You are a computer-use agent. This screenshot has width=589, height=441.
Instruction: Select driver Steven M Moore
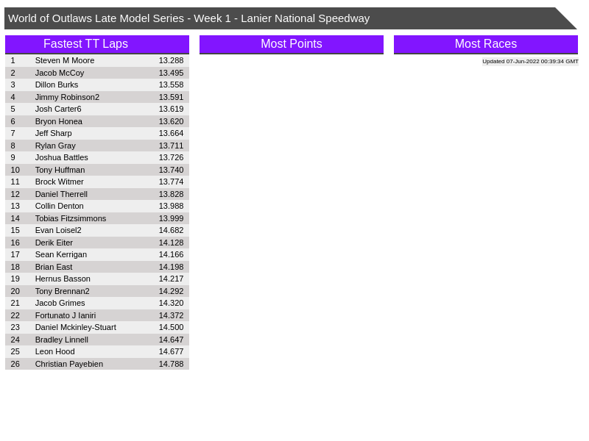(65, 60)
